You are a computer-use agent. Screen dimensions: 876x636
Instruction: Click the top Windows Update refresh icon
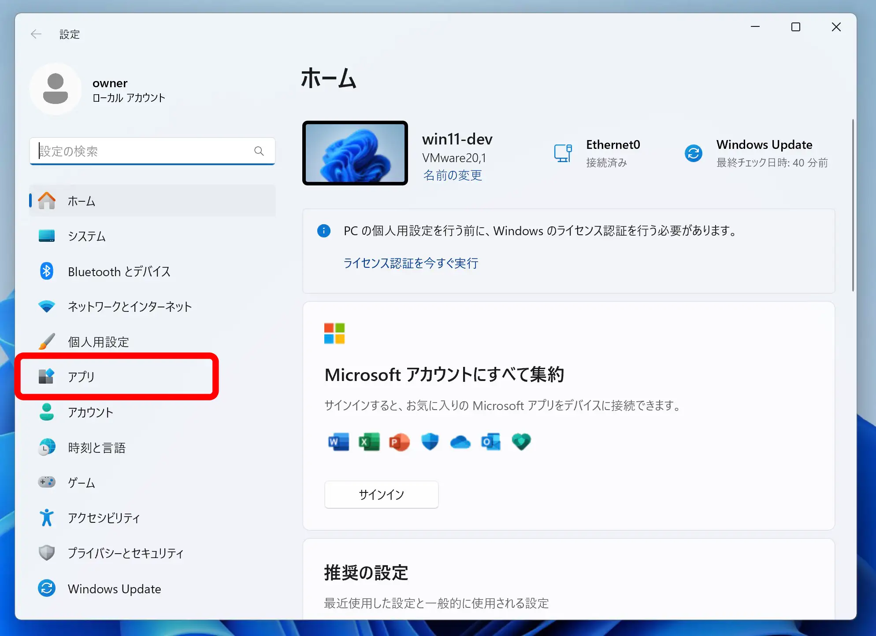coord(694,153)
